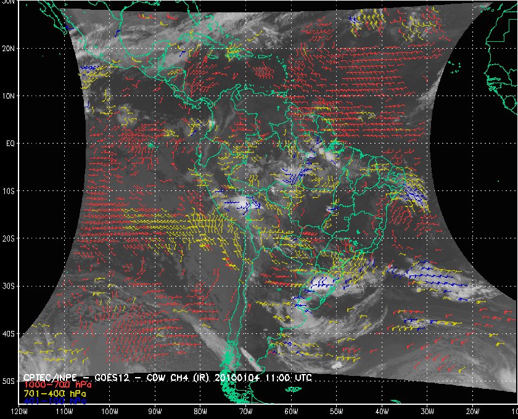The width and height of the screenshot is (518, 419).
Task: Click the 10N latitude axis label
Action: pyautogui.click(x=8, y=96)
